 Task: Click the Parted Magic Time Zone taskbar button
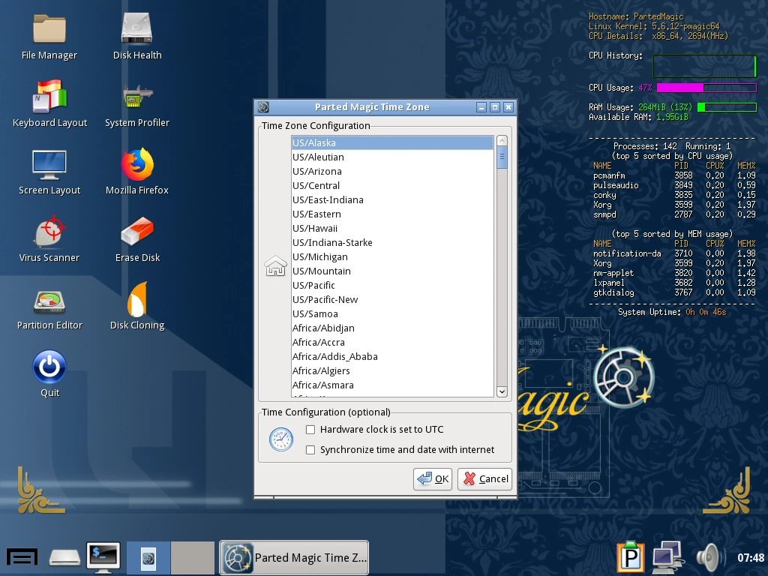(294, 557)
